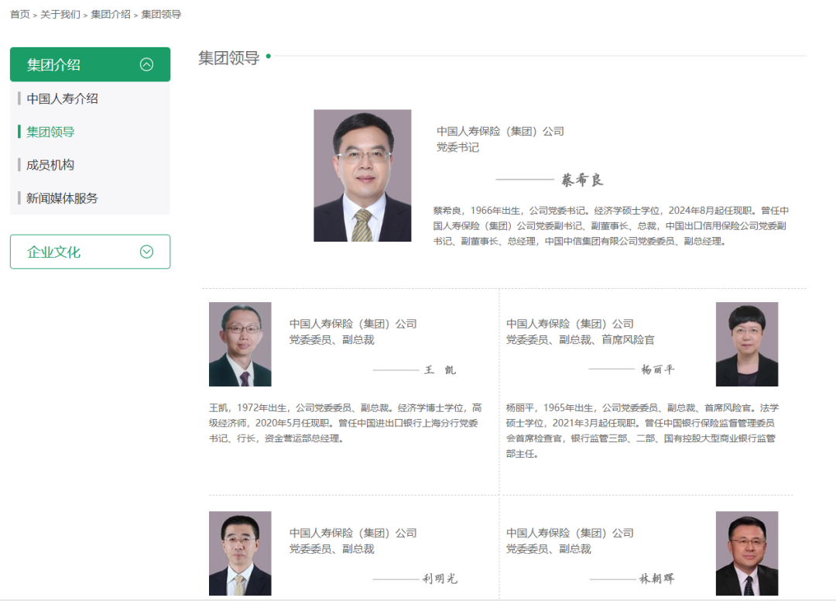Click the 杨丽平 signature name

click(x=658, y=369)
